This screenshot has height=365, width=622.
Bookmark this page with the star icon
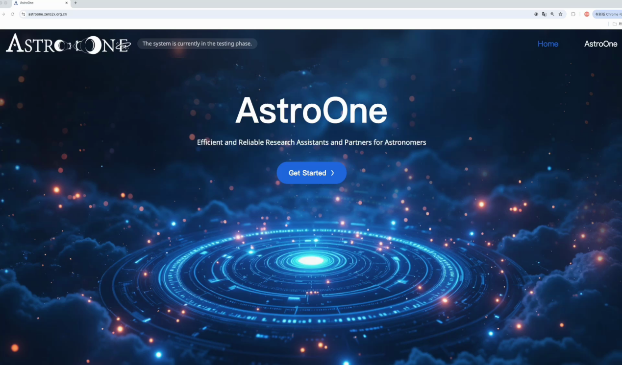click(x=560, y=14)
